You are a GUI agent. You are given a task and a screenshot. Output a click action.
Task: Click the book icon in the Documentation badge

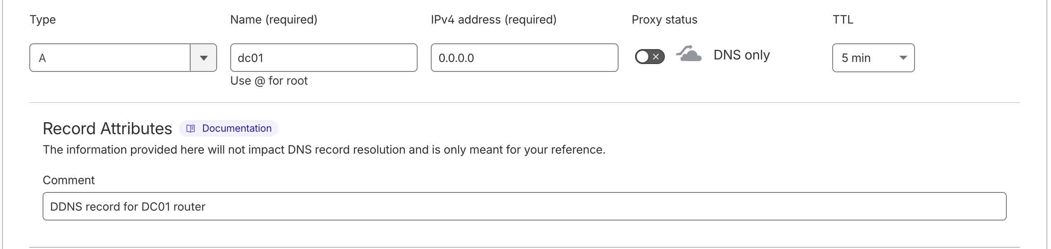[x=190, y=128]
